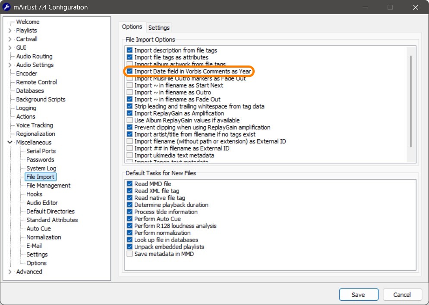429x305 pixels.
Task: Open Audio Editor settings
Action: (42, 203)
